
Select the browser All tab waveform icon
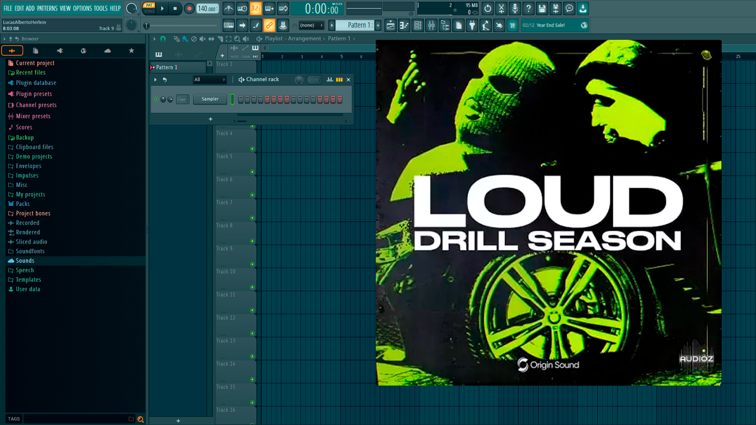click(12, 50)
